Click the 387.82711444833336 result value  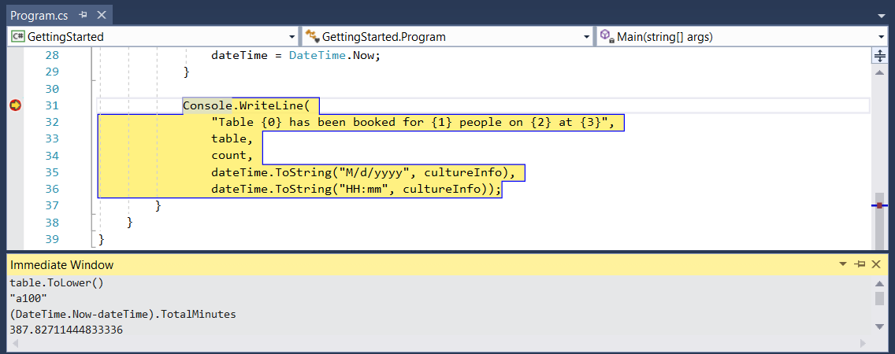click(x=66, y=330)
